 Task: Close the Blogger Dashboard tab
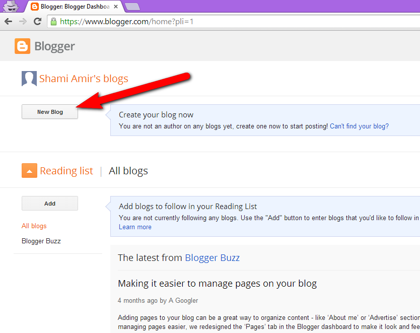pyautogui.click(x=116, y=7)
